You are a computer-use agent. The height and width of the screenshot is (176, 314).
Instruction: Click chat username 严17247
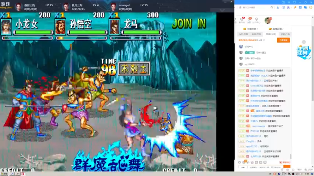[x=254, y=131]
